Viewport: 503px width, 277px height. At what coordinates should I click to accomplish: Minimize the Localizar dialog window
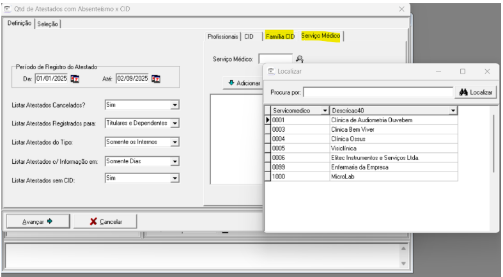(x=439, y=72)
